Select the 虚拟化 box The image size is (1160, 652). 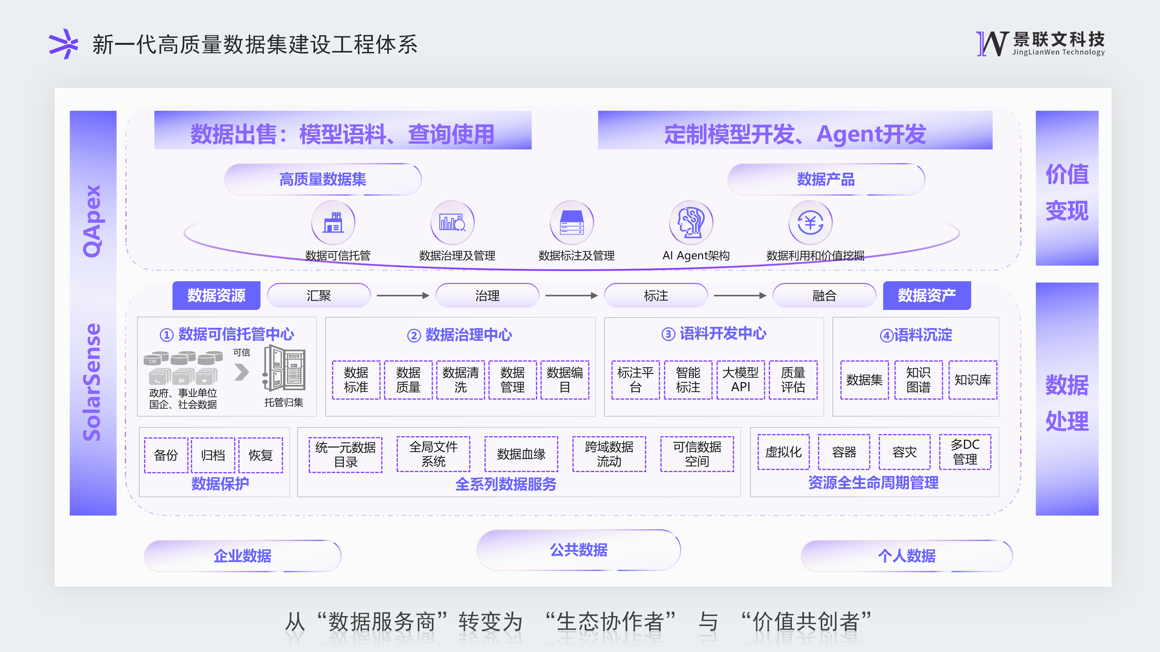(784, 452)
